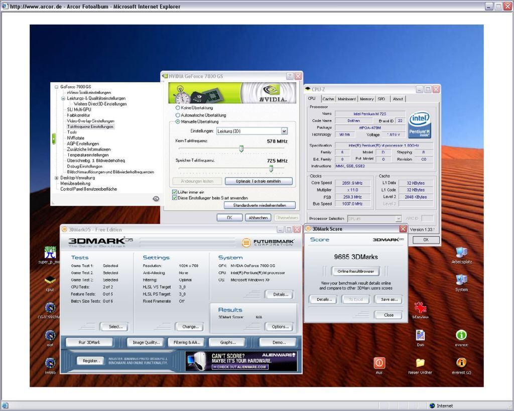Click the Speicher-Taktfrequenz slider handle
514x411 pixels.
pyautogui.click(x=271, y=169)
